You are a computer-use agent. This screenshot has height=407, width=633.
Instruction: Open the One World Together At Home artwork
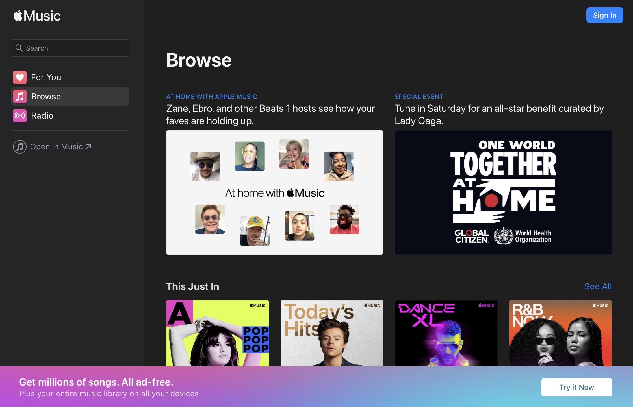[503, 192]
